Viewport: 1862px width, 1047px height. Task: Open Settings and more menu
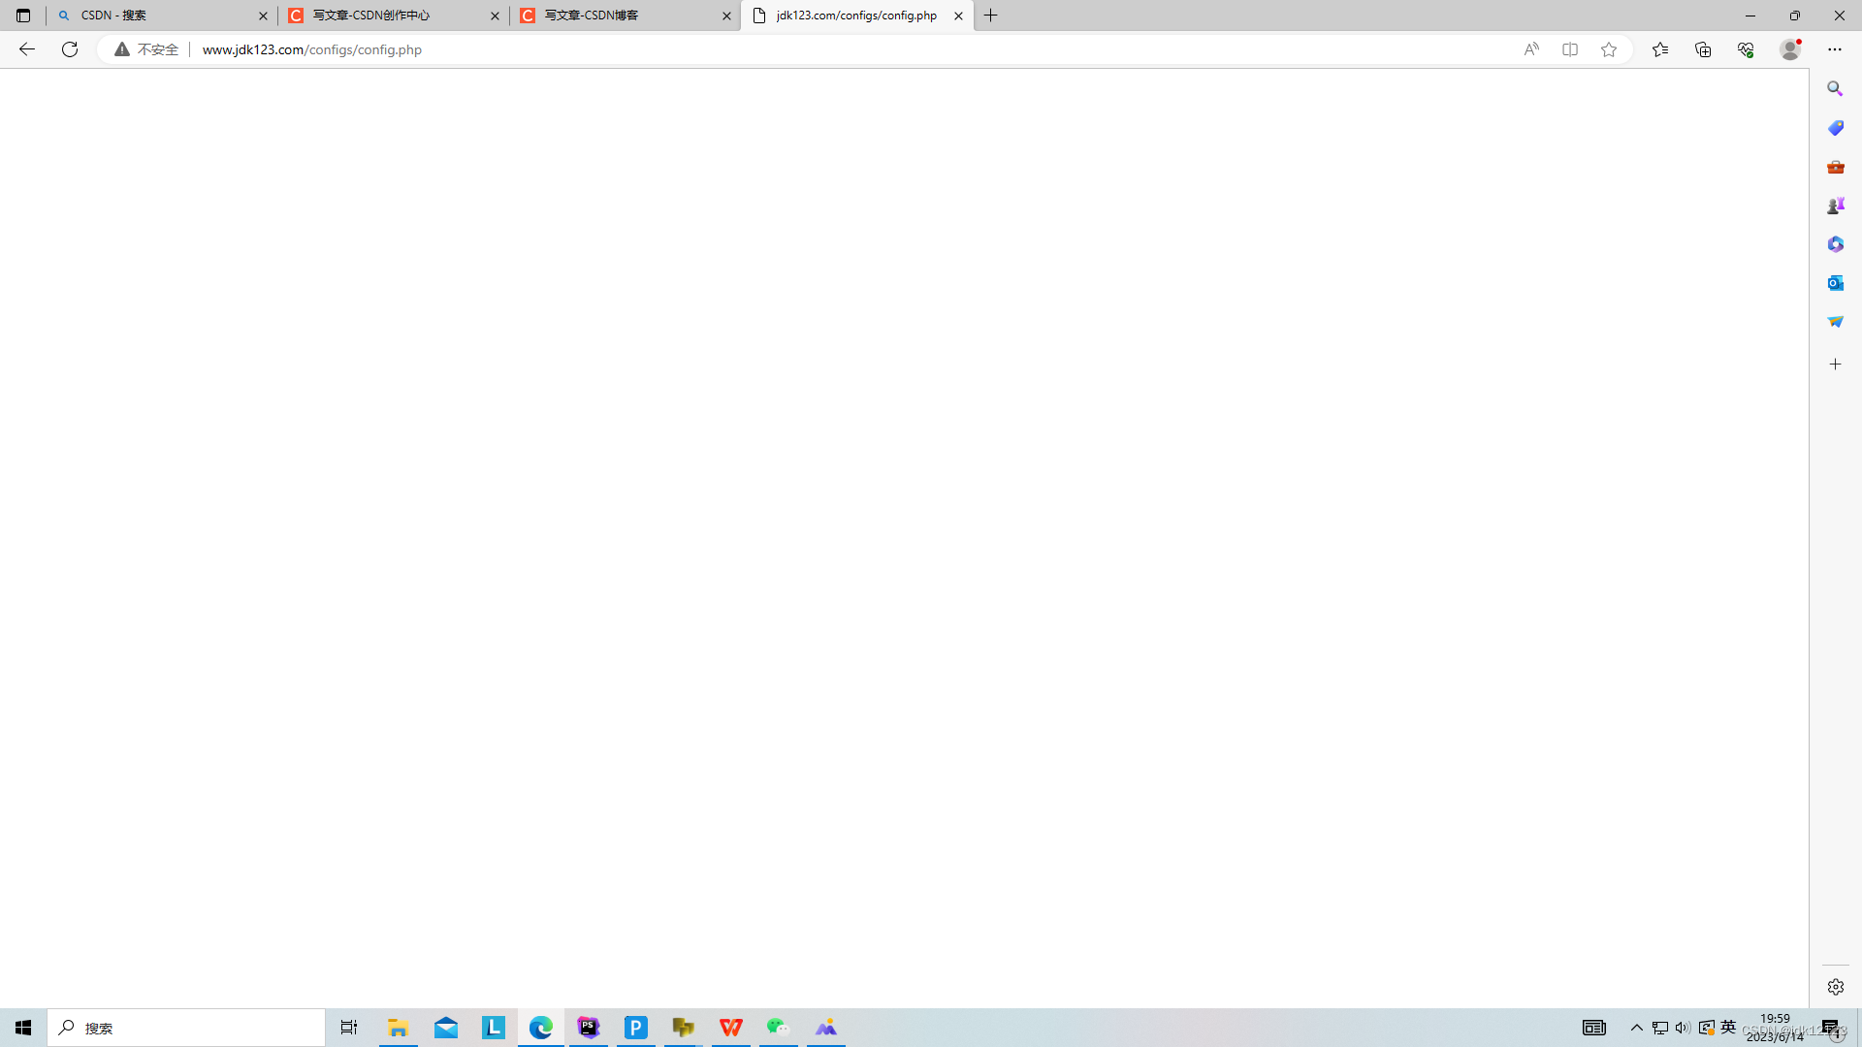[x=1835, y=49]
